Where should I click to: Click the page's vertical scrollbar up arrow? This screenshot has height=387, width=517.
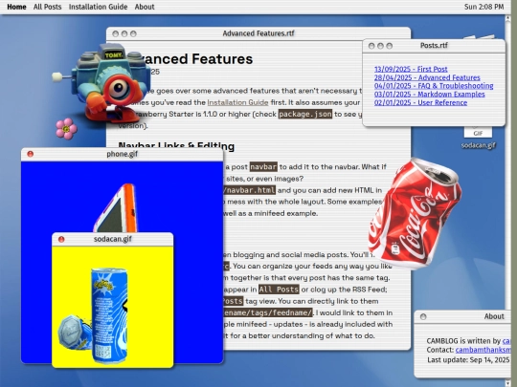click(507, 18)
